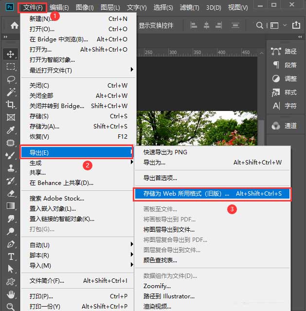Open the 样式 (Styles) panel
This screenshot has height=311, width=306.
284,92
